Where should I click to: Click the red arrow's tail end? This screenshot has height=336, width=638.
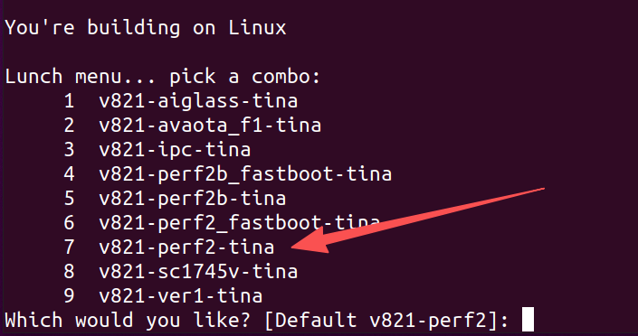coord(541,190)
